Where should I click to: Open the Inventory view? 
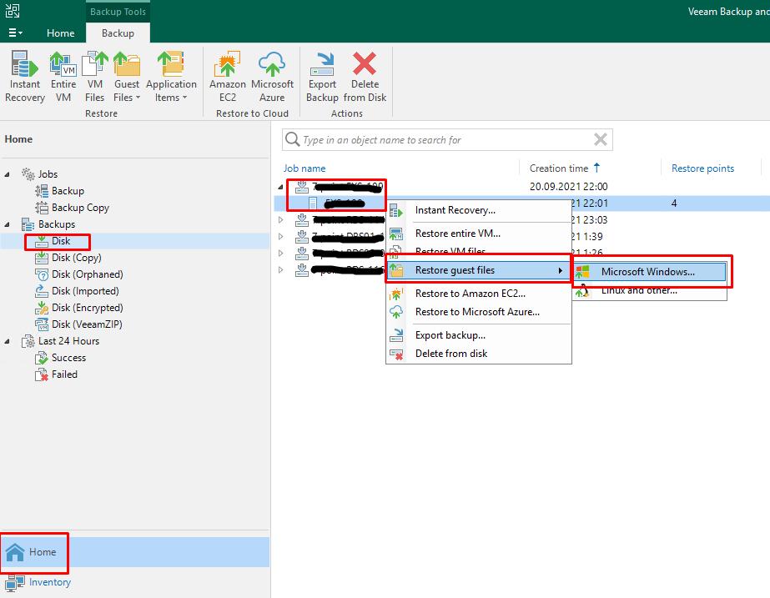tap(49, 582)
